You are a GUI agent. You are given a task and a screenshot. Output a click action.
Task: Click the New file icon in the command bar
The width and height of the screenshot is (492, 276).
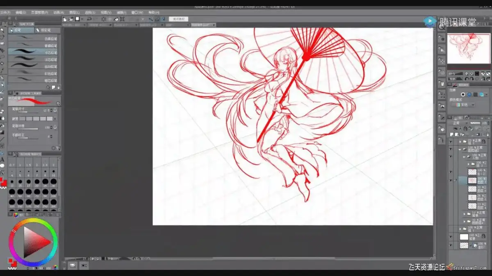click(65, 19)
